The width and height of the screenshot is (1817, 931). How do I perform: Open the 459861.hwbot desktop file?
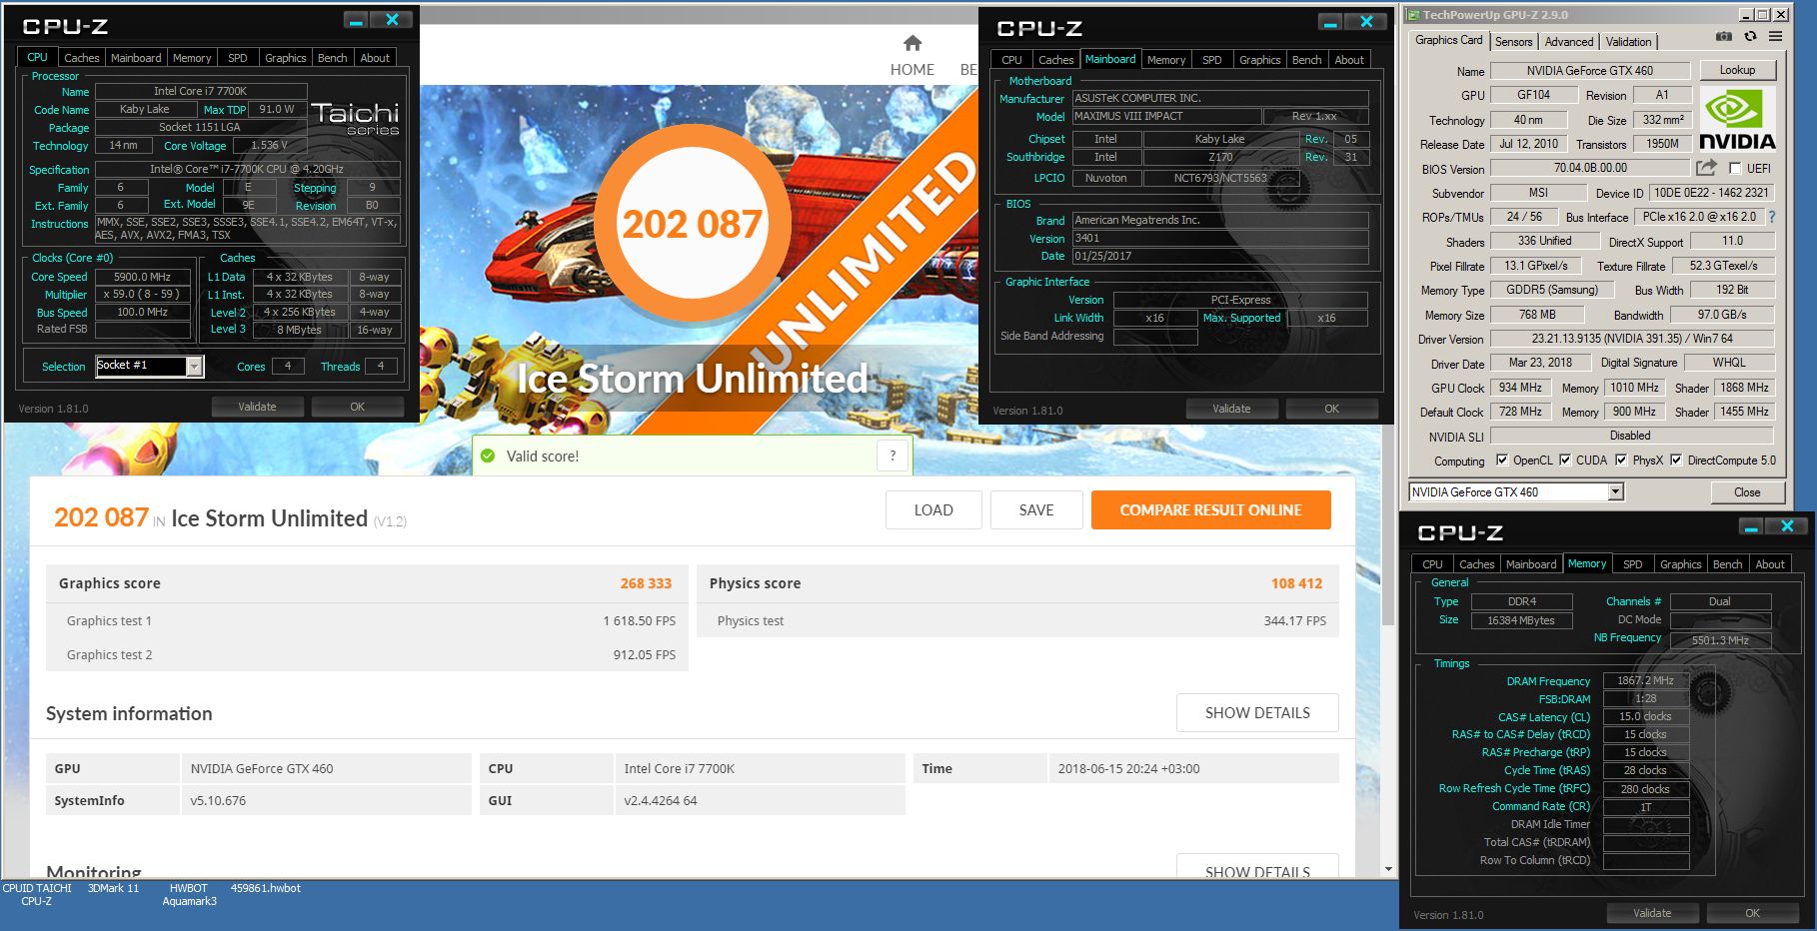pyautogui.click(x=265, y=888)
